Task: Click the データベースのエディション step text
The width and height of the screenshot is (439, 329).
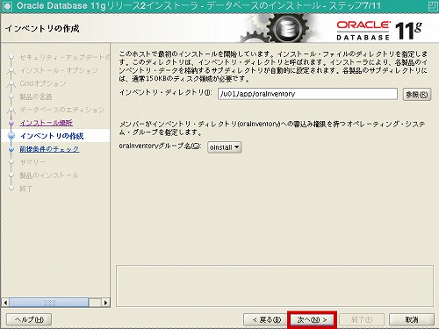Action: click(x=62, y=110)
